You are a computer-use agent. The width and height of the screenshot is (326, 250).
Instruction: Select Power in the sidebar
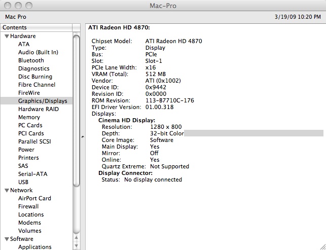(x=26, y=150)
